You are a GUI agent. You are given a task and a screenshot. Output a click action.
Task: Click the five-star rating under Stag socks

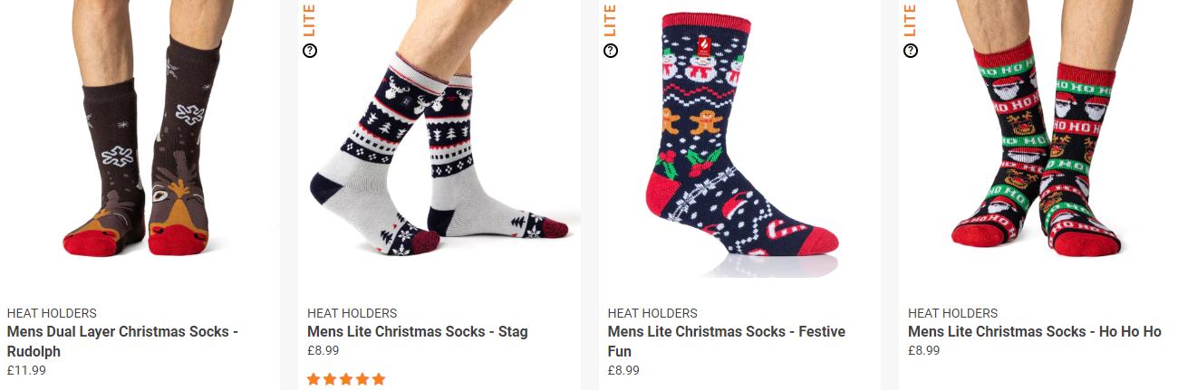click(346, 379)
